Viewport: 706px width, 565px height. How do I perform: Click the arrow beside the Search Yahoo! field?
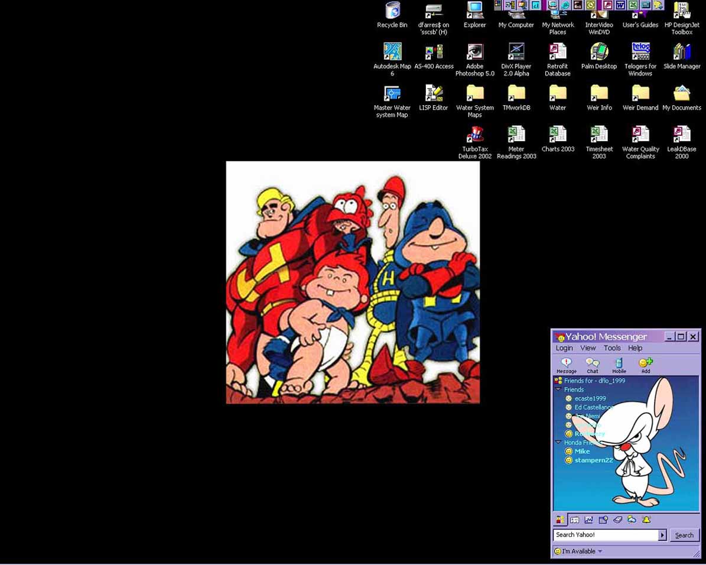662,535
